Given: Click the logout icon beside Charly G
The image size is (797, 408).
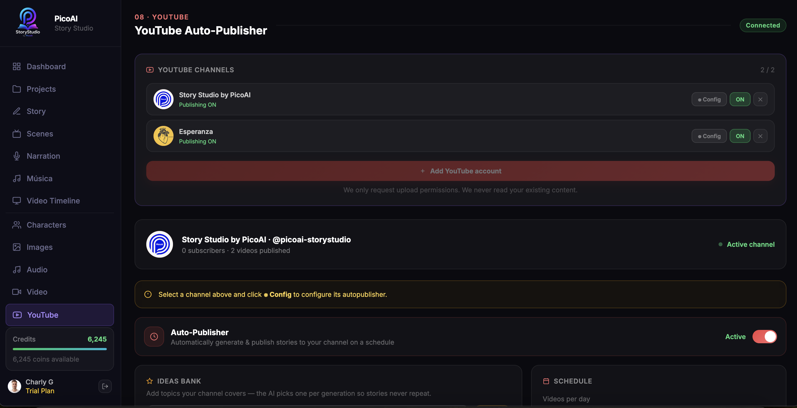Looking at the screenshot, I should (105, 386).
